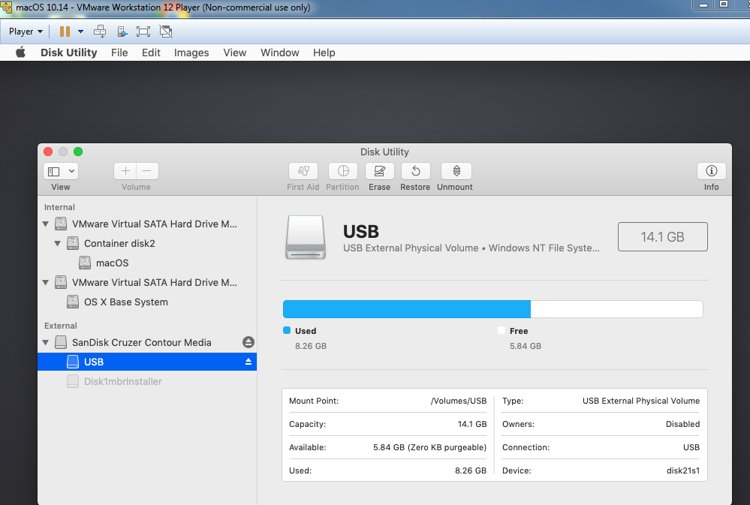This screenshot has height=505, width=750.
Task: Collapse first VMware Virtual SATA drive
Action: click(46, 224)
